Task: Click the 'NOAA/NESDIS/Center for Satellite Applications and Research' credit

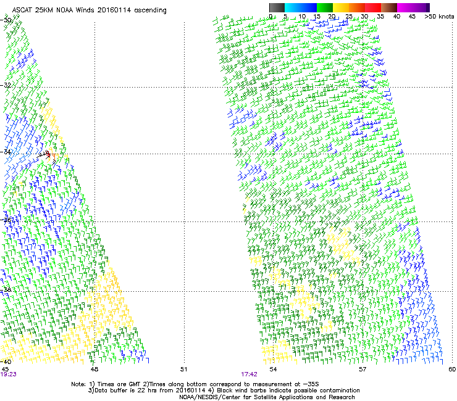Action: (x=267, y=397)
